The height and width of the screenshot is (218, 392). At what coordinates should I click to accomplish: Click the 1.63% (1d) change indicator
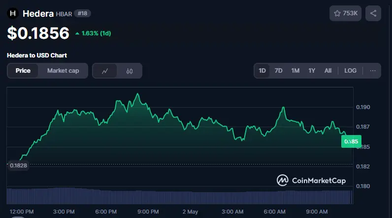(93, 33)
